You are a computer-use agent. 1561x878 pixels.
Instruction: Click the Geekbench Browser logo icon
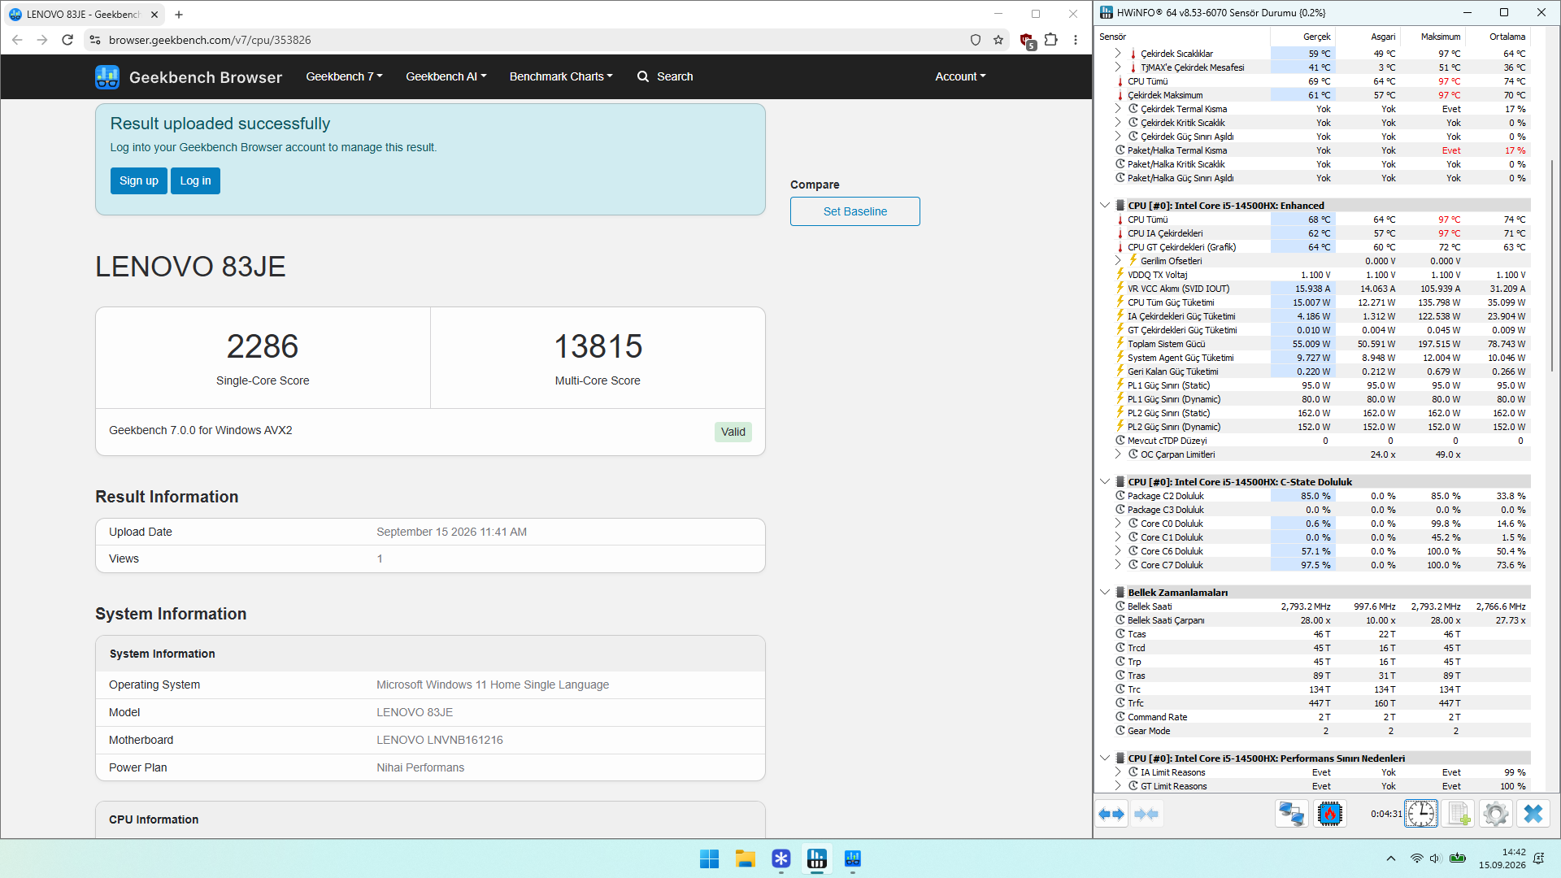click(x=107, y=76)
